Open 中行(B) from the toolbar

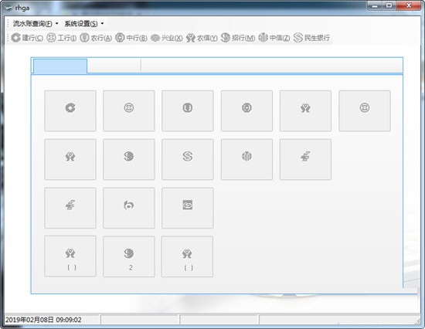click(131, 38)
